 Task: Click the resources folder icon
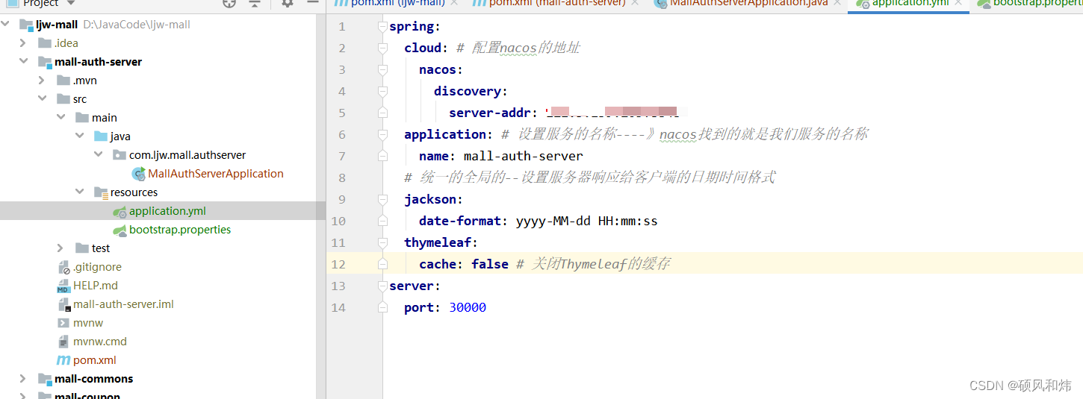101,192
